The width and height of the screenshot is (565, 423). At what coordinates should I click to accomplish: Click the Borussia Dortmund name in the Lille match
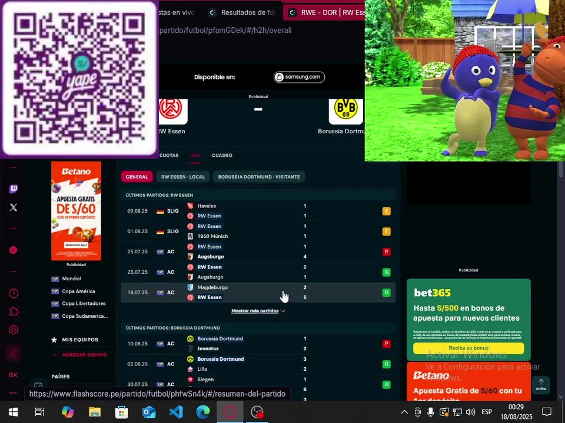coord(221,359)
